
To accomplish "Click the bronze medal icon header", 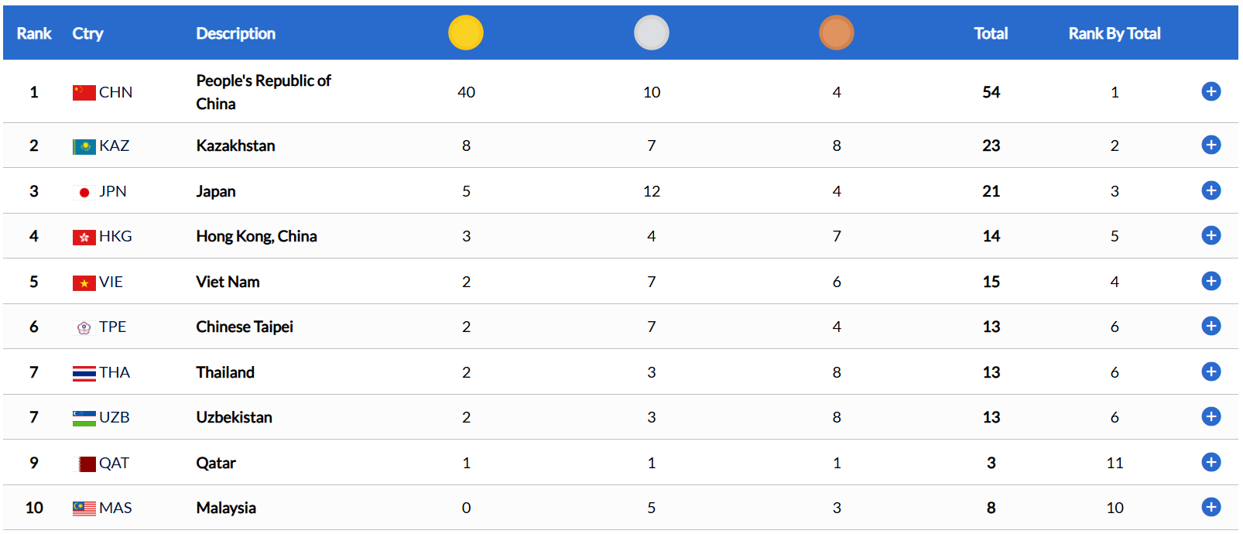I will (836, 33).
